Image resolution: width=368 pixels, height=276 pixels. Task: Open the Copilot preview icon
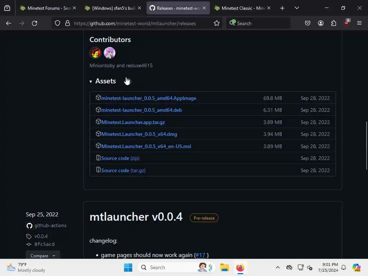(x=356, y=267)
